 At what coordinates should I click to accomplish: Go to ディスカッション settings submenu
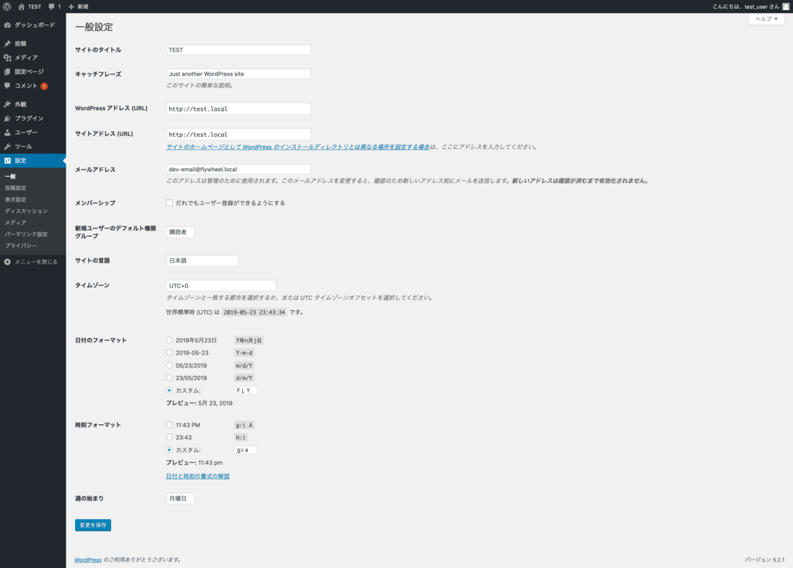pos(26,211)
